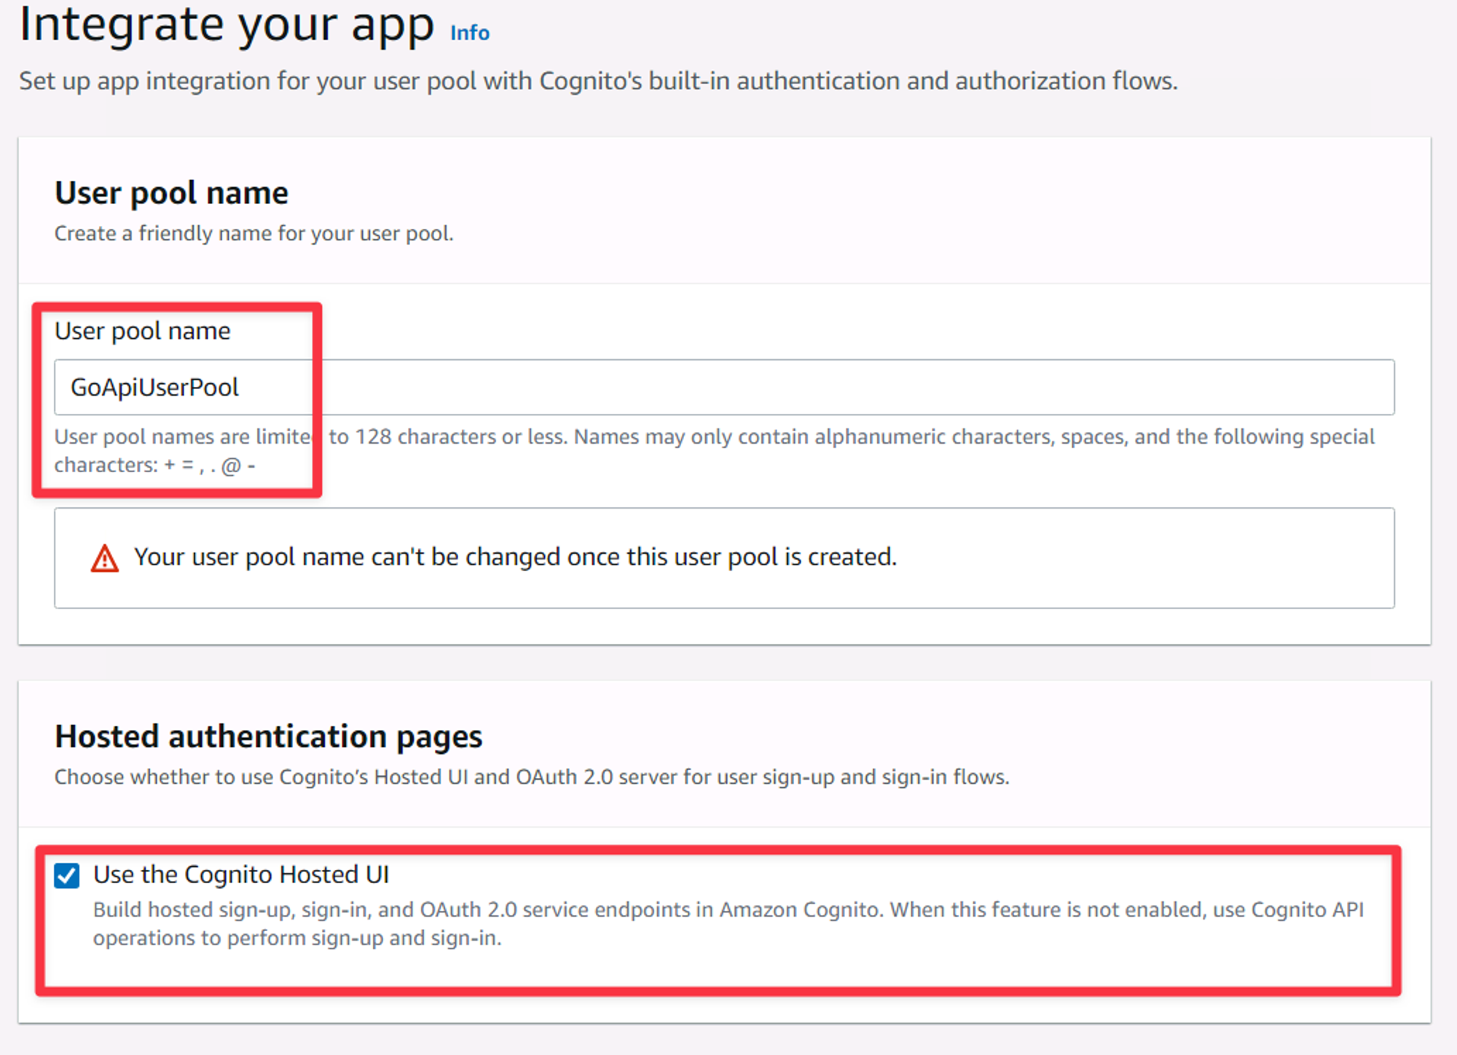Click the hint text about 128 characters limit
This screenshot has width=1457, height=1055.
click(714, 450)
